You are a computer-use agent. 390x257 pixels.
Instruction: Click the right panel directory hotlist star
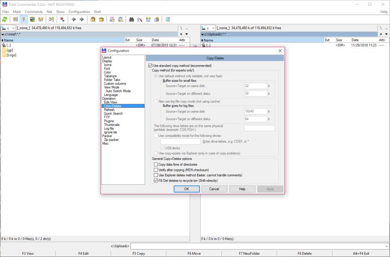point(381,34)
